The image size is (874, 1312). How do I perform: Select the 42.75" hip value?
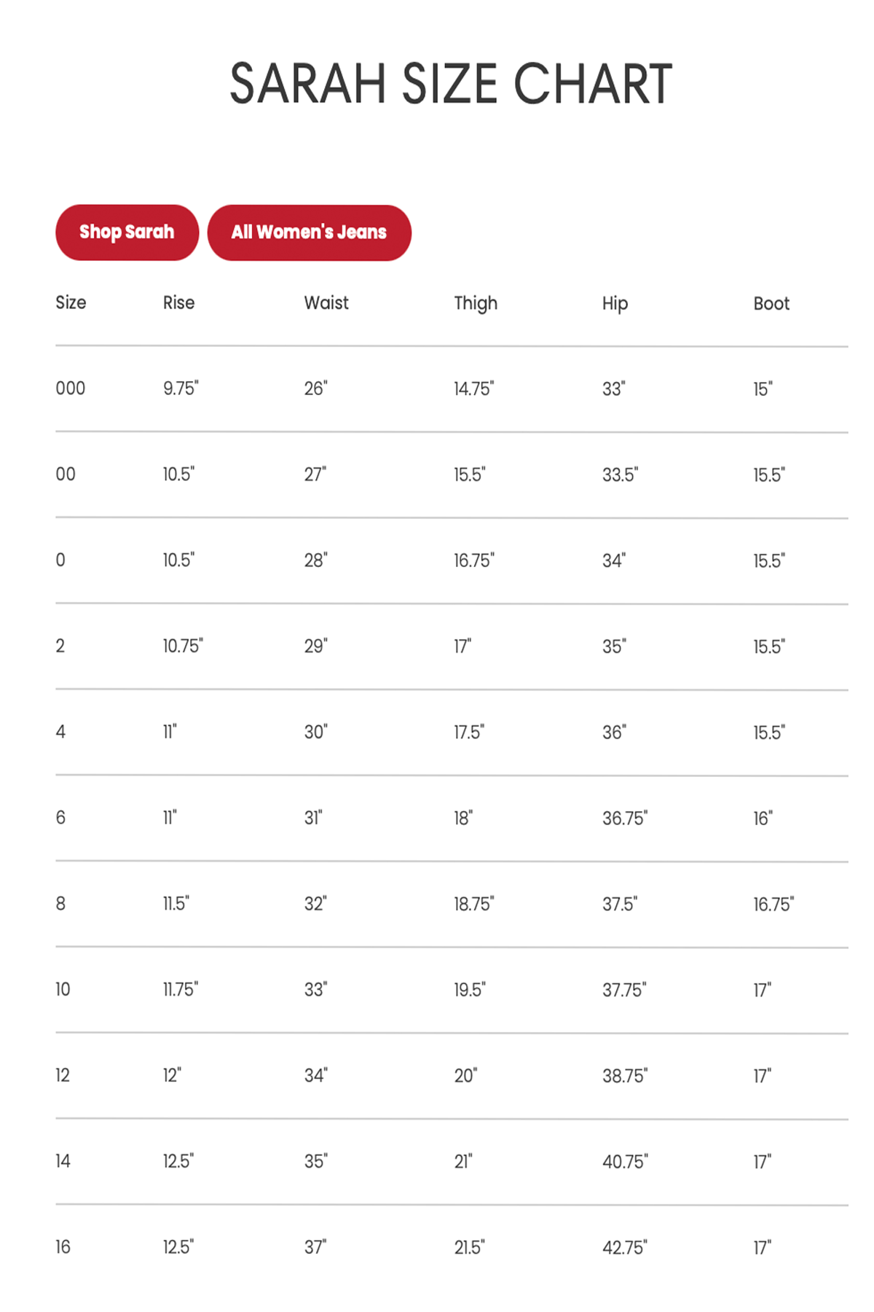[x=625, y=1248]
